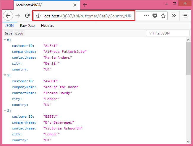The height and width of the screenshot is (146, 193).
Task: Show more tools overflow chevron
Action: [174, 16]
